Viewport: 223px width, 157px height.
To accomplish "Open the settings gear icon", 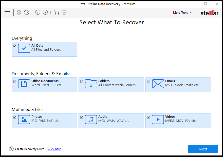I will point(19,12).
